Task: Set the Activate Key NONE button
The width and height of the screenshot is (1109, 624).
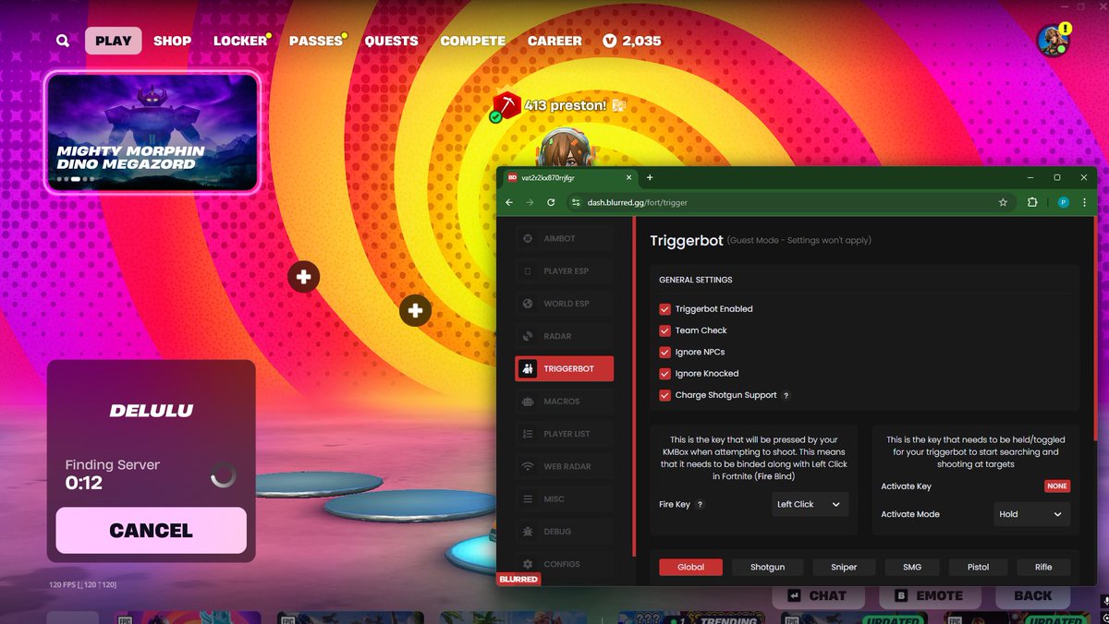Action: [x=1057, y=486]
